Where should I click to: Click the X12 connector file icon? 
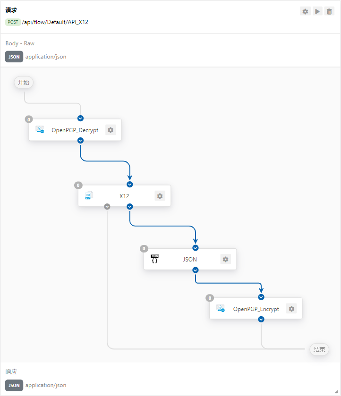click(88, 196)
